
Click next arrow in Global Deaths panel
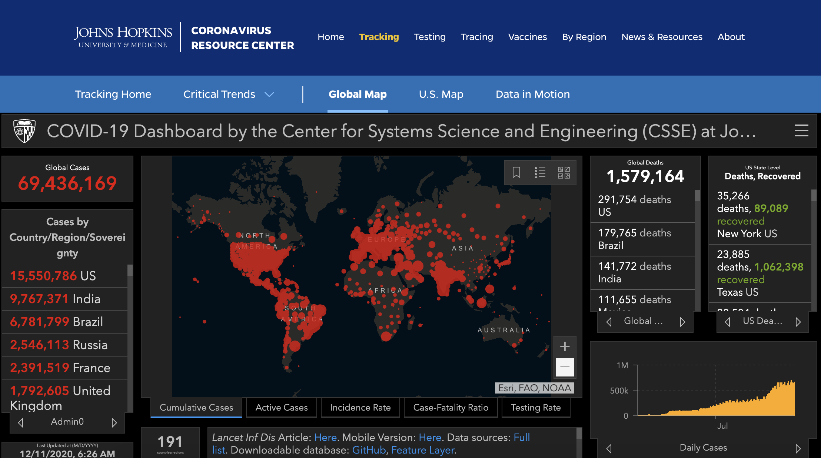pyautogui.click(x=682, y=322)
